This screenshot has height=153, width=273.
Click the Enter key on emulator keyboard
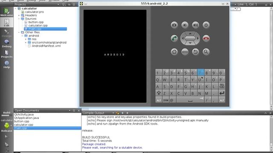click(x=222, y=93)
